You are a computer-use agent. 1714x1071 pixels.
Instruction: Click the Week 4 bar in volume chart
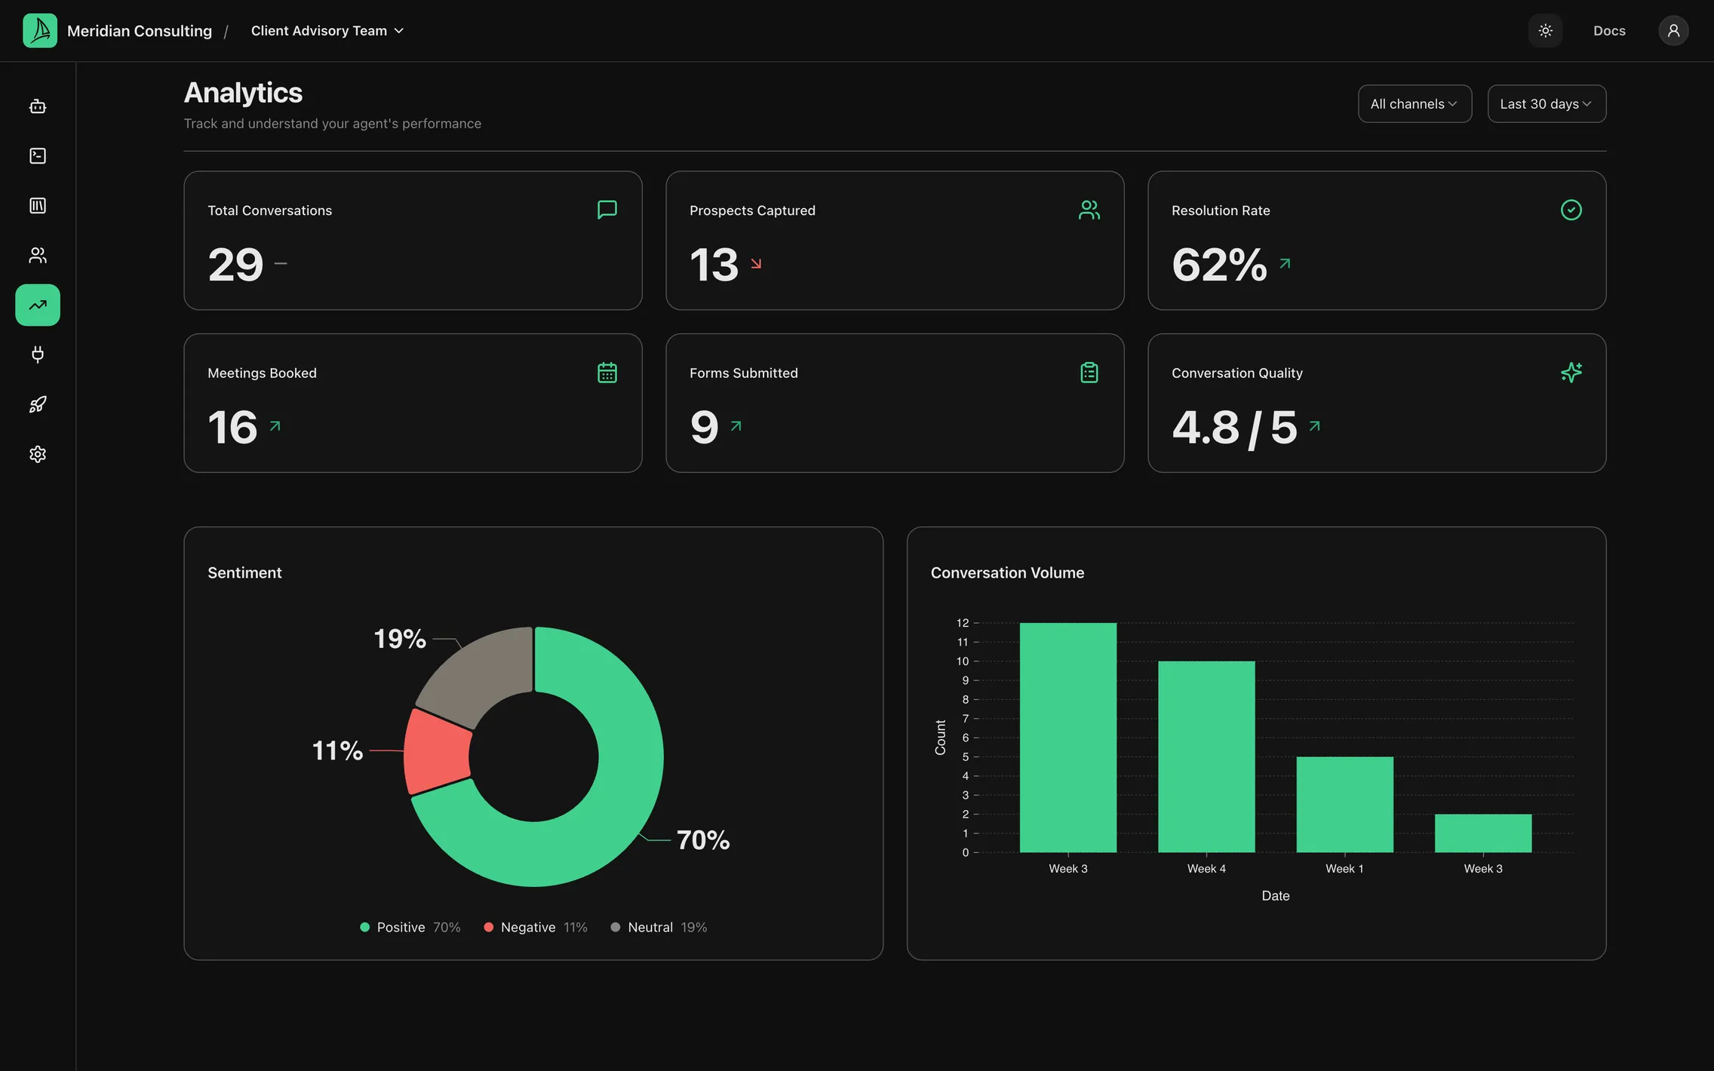tap(1206, 756)
